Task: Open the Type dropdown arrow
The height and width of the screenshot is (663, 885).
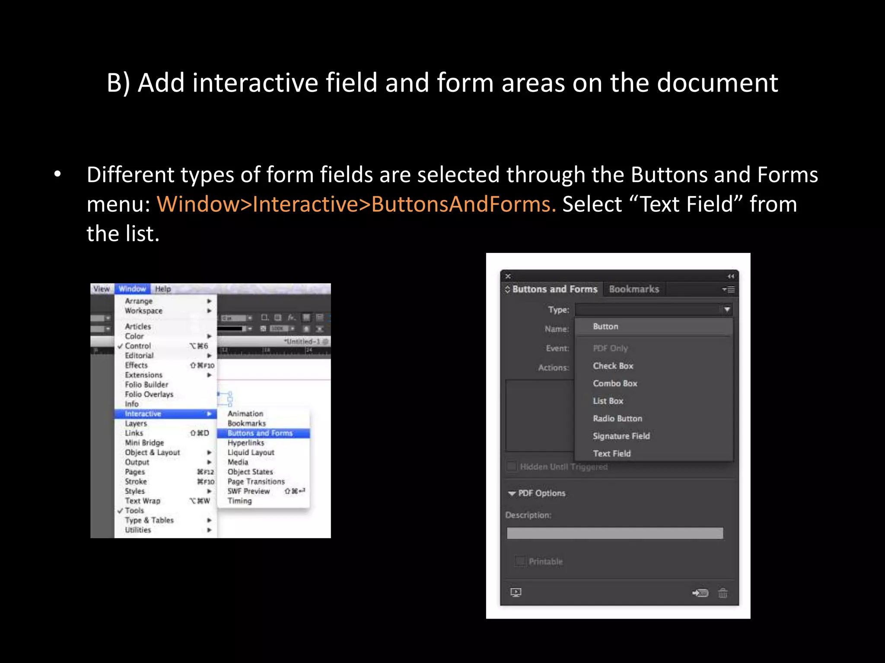Action: (727, 309)
